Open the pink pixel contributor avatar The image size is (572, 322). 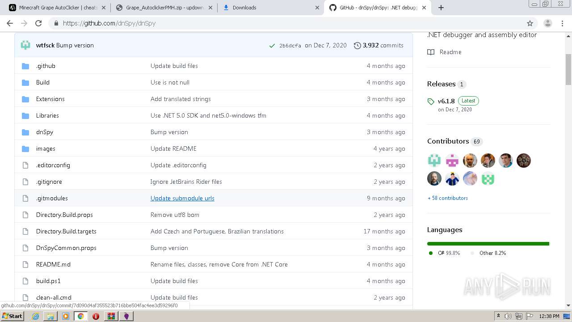tap(452, 161)
